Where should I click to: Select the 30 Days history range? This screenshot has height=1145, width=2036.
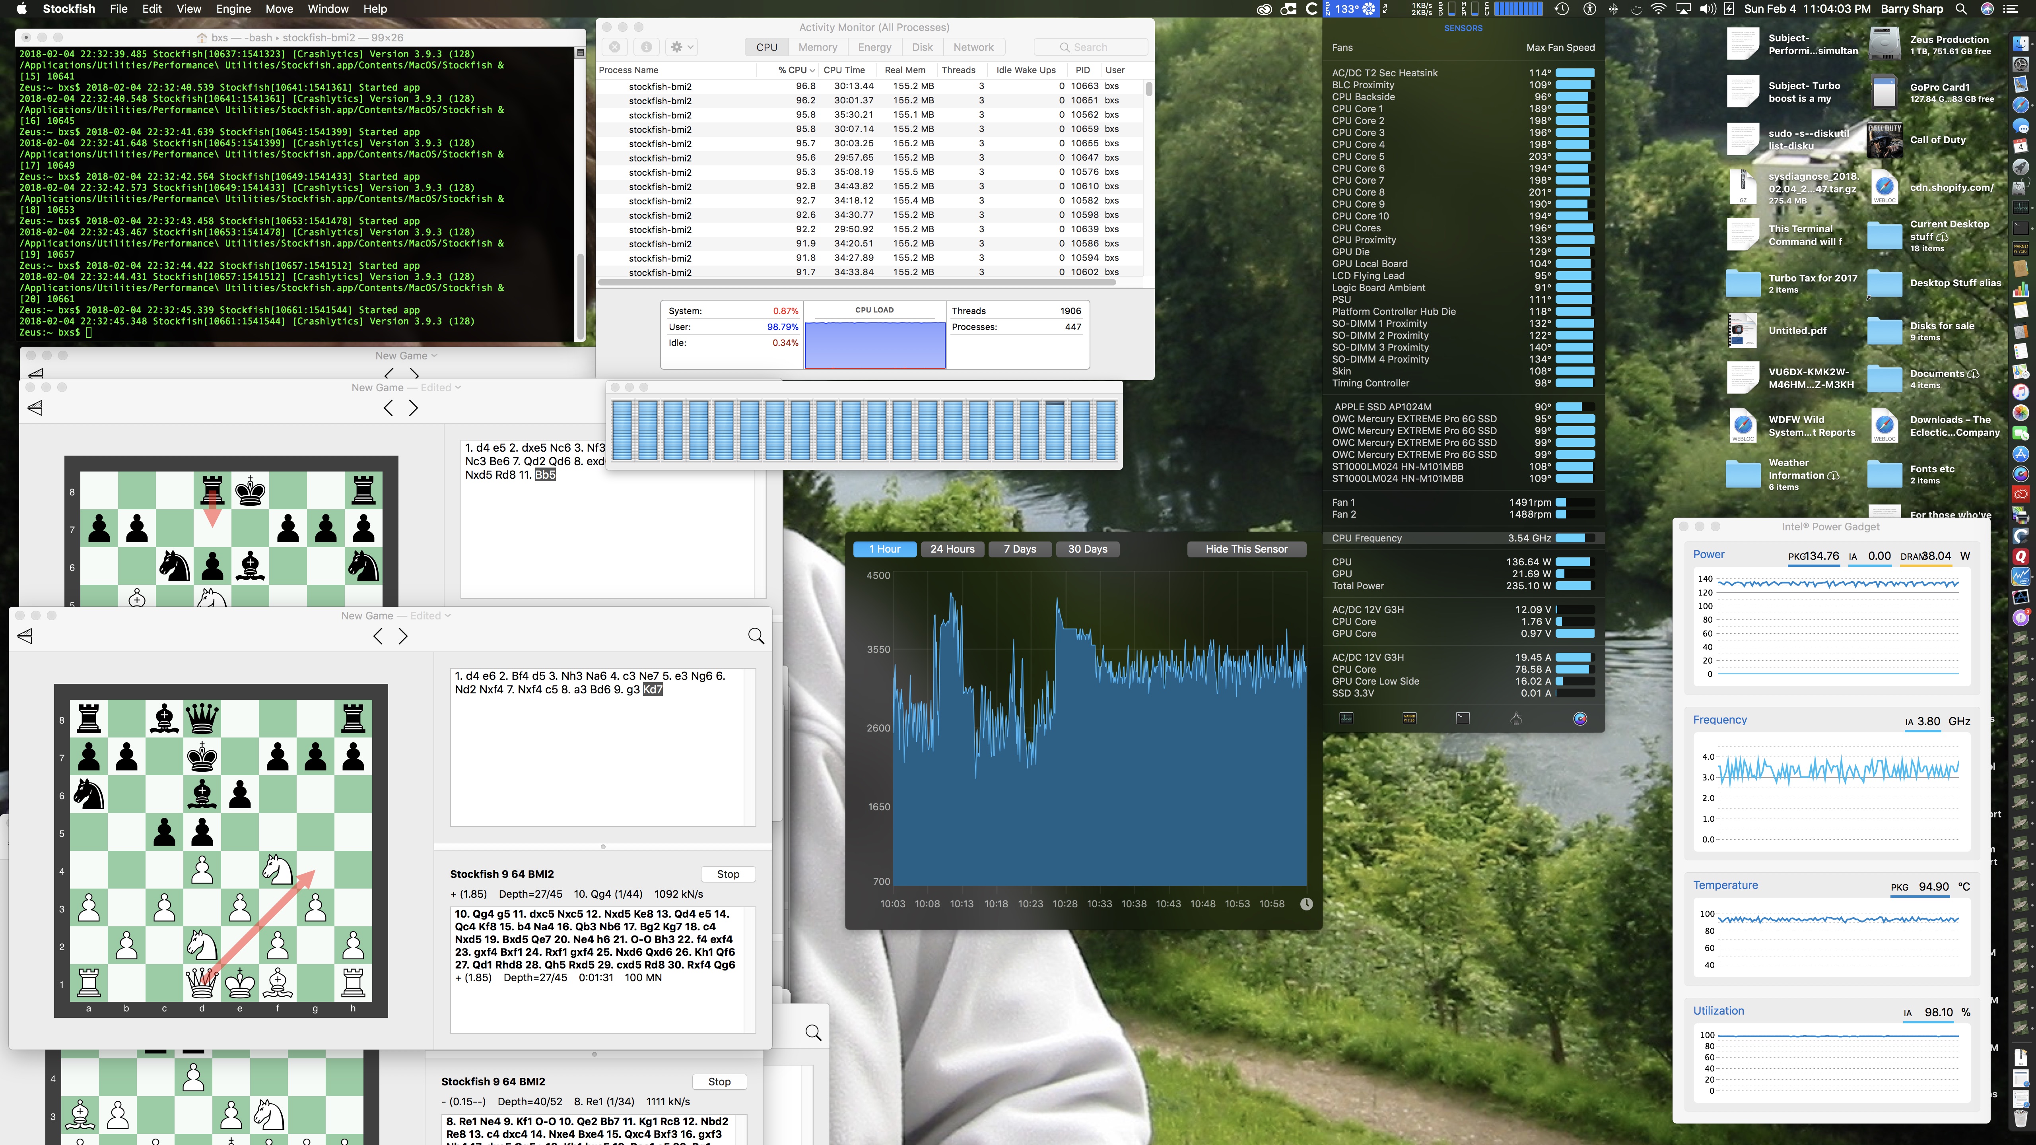click(1088, 549)
